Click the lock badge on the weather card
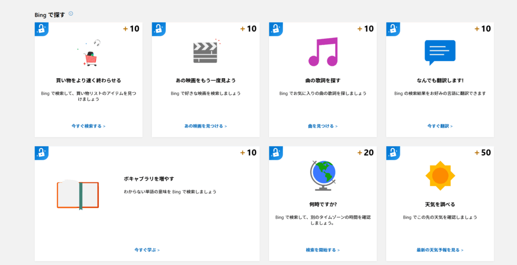Viewport: 517px width, 265px height. [393, 153]
